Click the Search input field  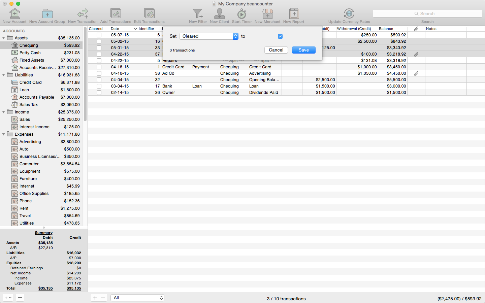(x=427, y=14)
